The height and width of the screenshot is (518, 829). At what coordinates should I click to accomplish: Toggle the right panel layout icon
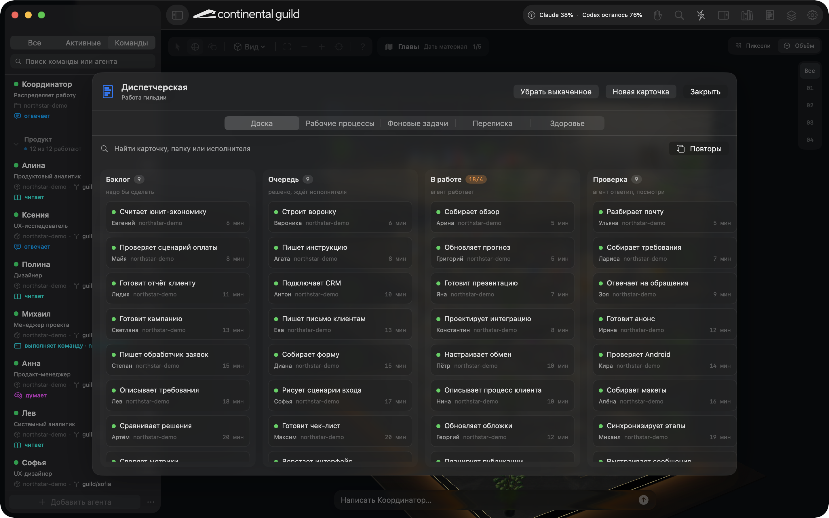(723, 15)
